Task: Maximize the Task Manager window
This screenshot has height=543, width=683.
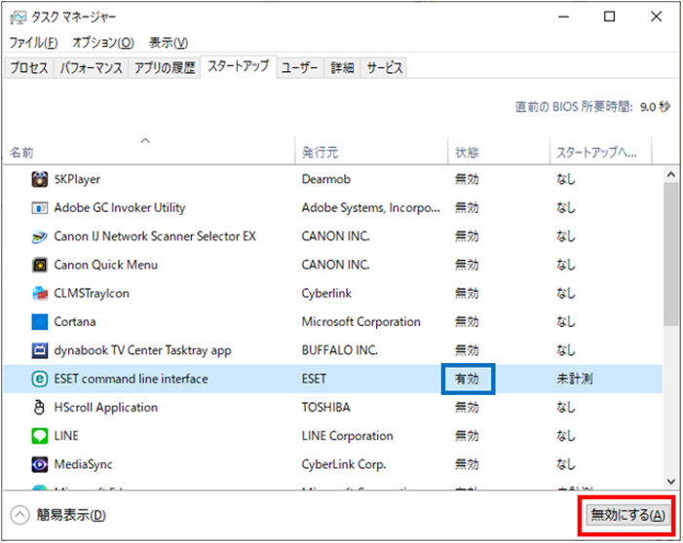Action: tap(610, 18)
